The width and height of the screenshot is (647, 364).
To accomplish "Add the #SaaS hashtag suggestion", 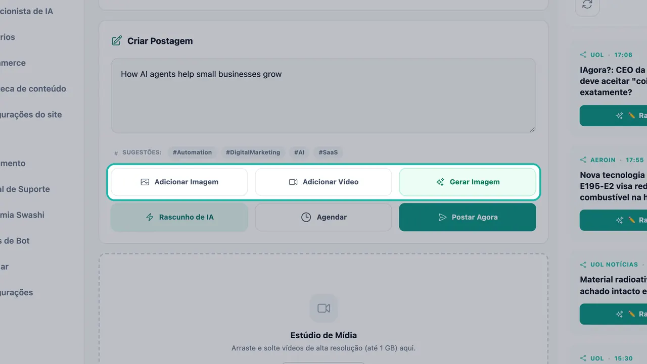I will (328, 152).
